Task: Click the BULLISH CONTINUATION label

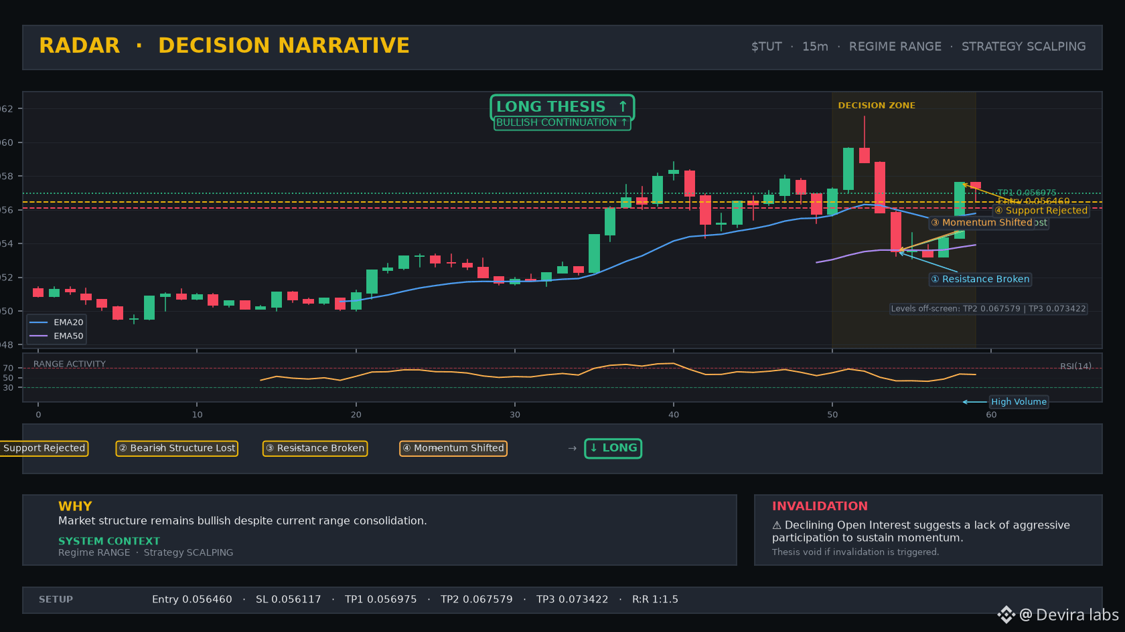Action: (x=562, y=123)
